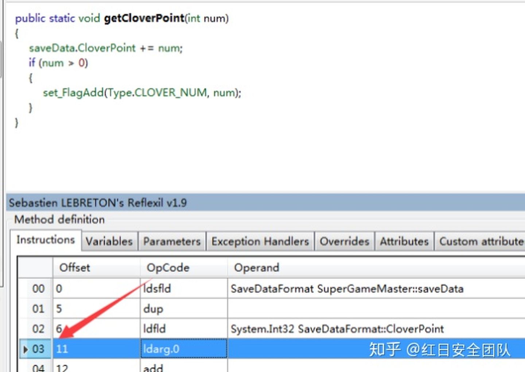Open the Custom attributes tab
This screenshot has height=372, width=525.
point(481,241)
